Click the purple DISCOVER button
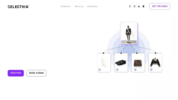The width and height of the screenshot is (178, 100). point(16,73)
